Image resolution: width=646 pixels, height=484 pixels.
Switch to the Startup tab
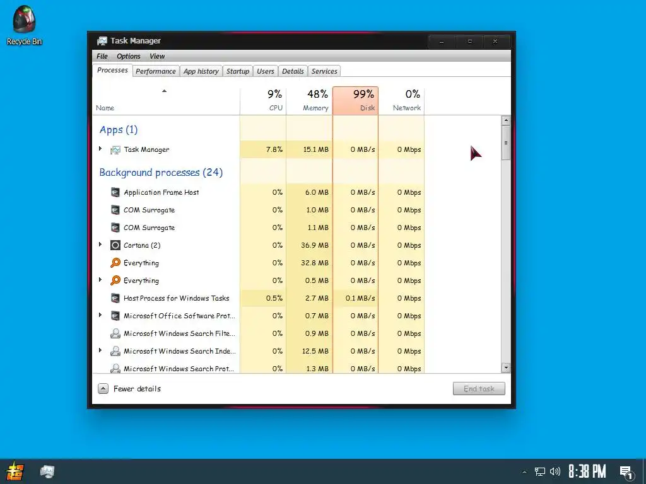[238, 71]
